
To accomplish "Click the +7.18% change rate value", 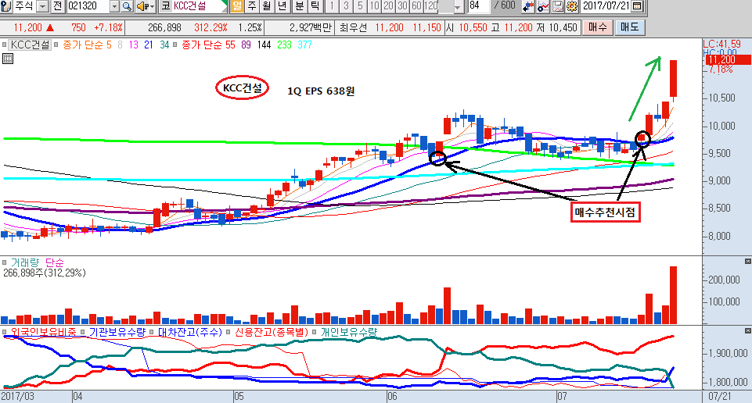I will pyautogui.click(x=108, y=28).
